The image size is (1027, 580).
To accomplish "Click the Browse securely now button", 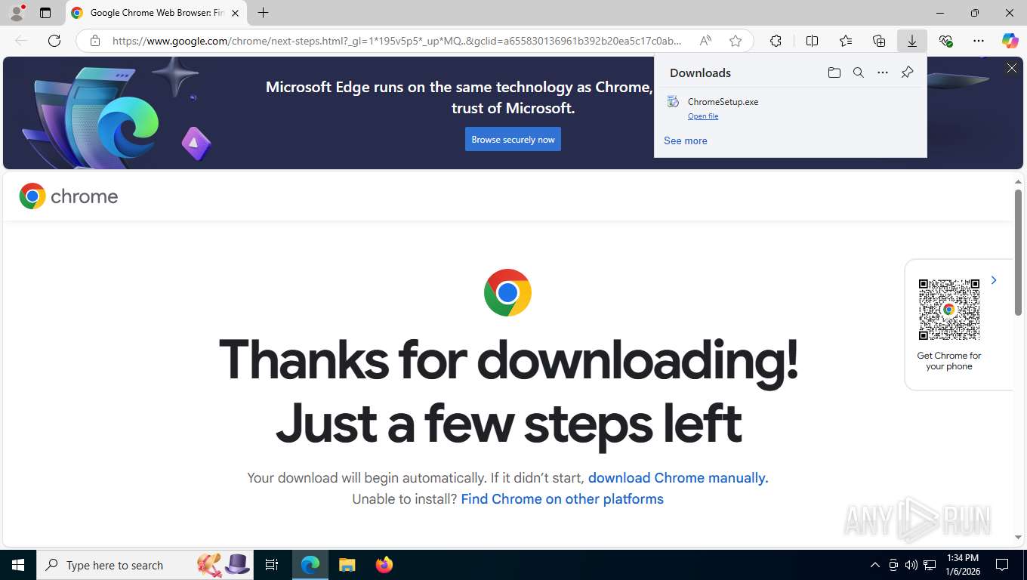I will point(513,139).
